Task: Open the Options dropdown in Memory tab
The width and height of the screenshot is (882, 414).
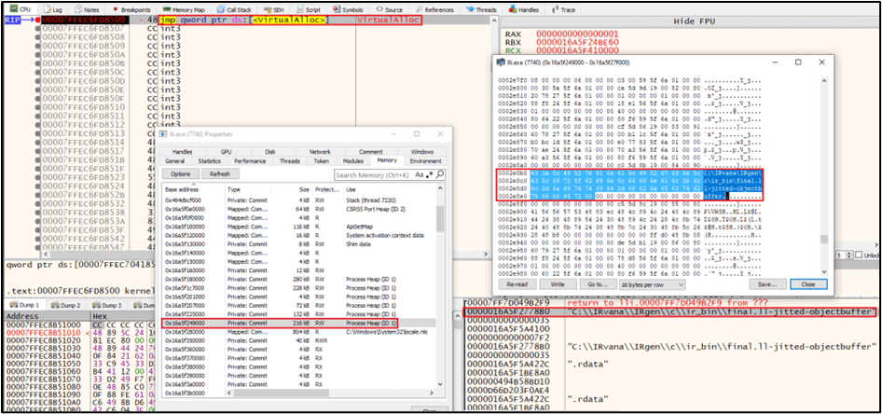Action: [180, 173]
